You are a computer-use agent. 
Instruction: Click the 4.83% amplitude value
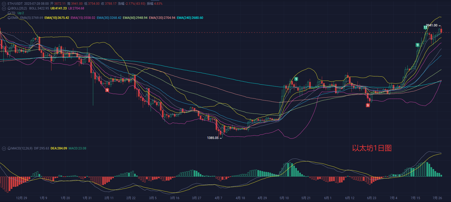coord(158,4)
